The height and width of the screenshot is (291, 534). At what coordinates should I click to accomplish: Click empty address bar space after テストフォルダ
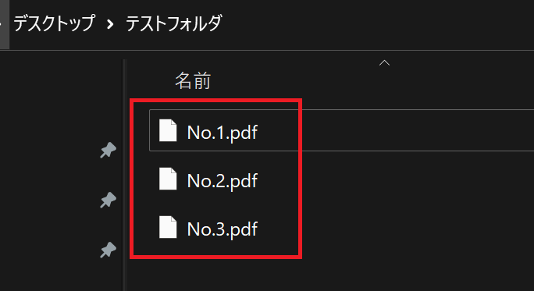click(375, 24)
